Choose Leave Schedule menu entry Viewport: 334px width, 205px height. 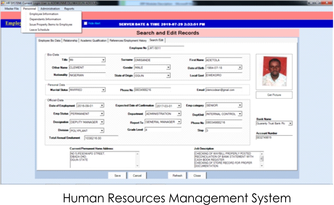tap(40, 30)
